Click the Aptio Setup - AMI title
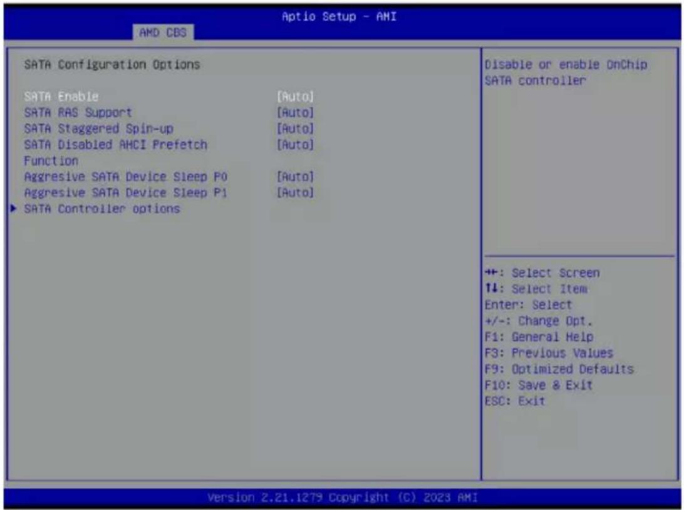The height and width of the screenshot is (510, 684). click(x=339, y=16)
